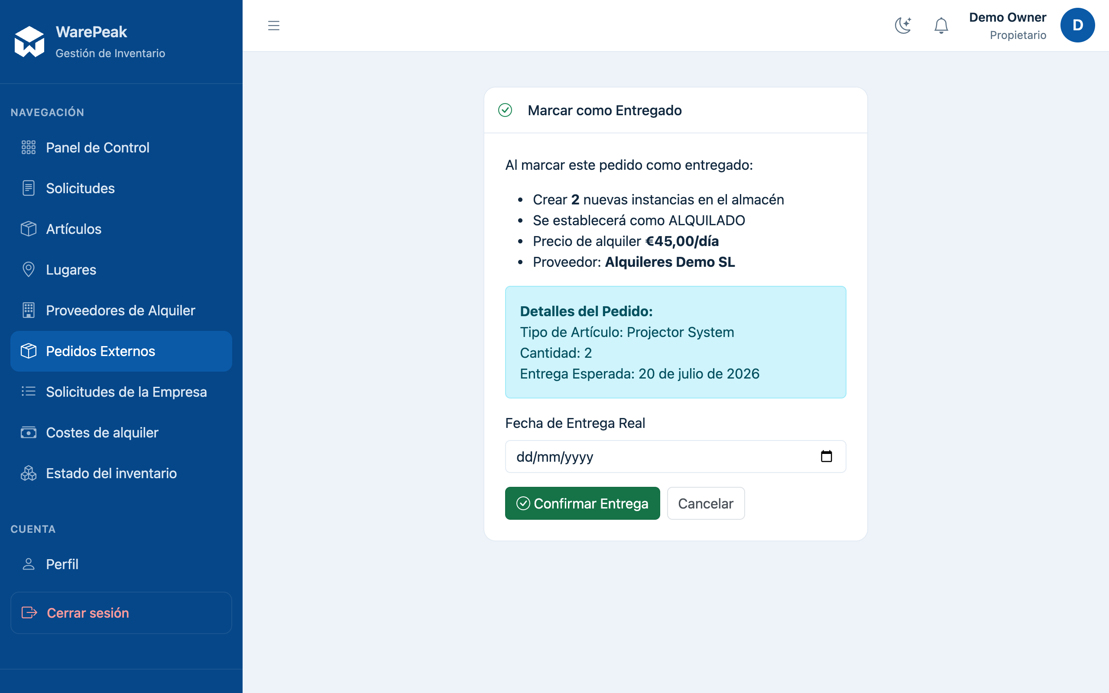Image resolution: width=1109 pixels, height=693 pixels.
Task: Open Proveedores de Alquiler
Action: 121,310
